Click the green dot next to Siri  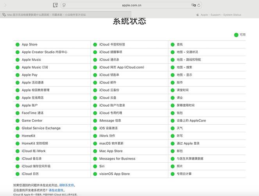[95, 166]
